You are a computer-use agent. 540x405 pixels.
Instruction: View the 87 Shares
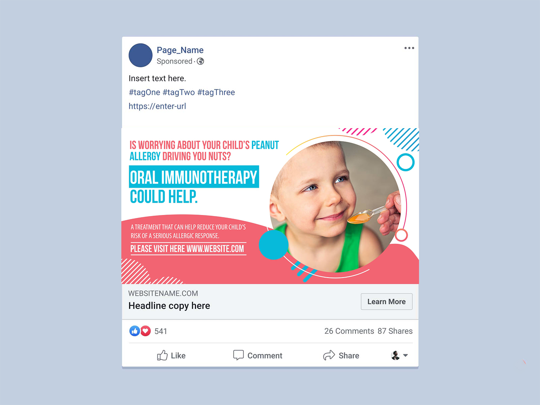pyautogui.click(x=395, y=331)
